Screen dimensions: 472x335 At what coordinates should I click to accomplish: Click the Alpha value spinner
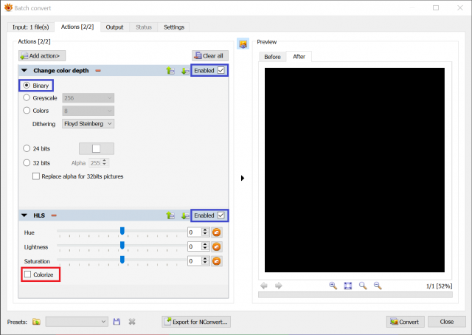(x=105, y=162)
